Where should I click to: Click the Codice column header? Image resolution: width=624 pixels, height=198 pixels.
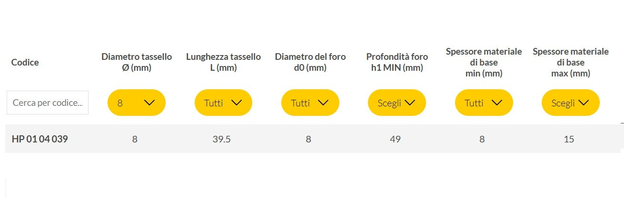[25, 62]
